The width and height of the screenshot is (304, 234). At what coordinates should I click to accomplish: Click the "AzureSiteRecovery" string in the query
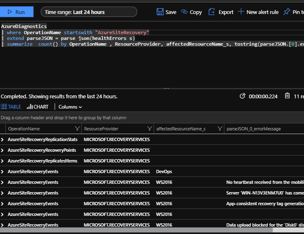pos(122,32)
